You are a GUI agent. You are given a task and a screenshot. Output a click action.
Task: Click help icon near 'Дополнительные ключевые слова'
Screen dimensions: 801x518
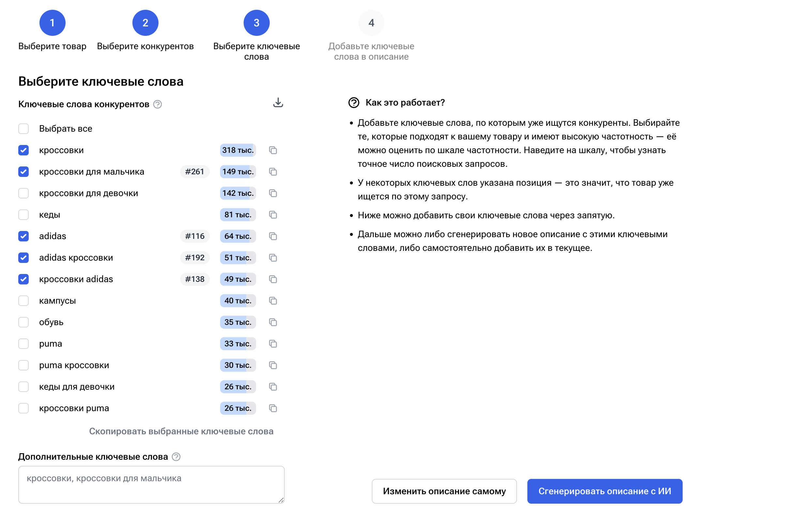176,457
